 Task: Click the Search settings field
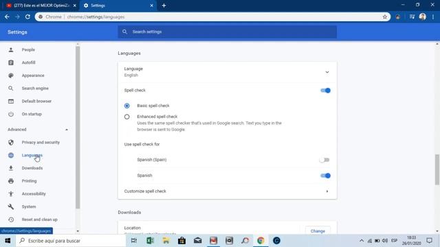click(x=228, y=32)
